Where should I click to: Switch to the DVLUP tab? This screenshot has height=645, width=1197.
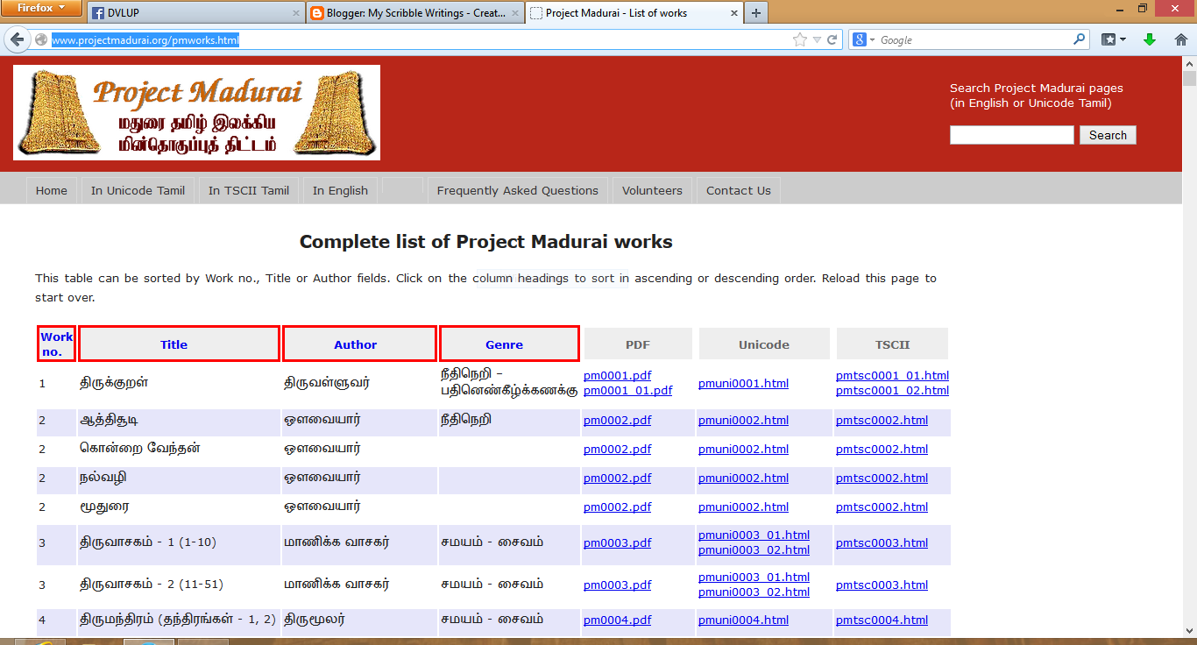[195, 13]
